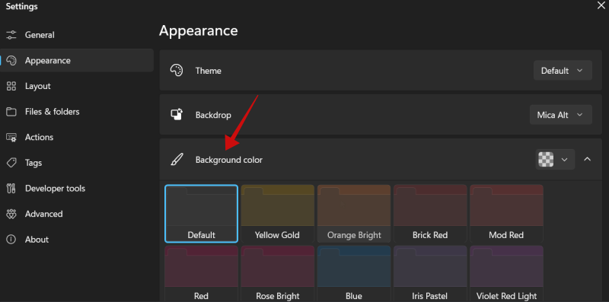
Task: Pick the Mod Red background color
Action: point(506,214)
